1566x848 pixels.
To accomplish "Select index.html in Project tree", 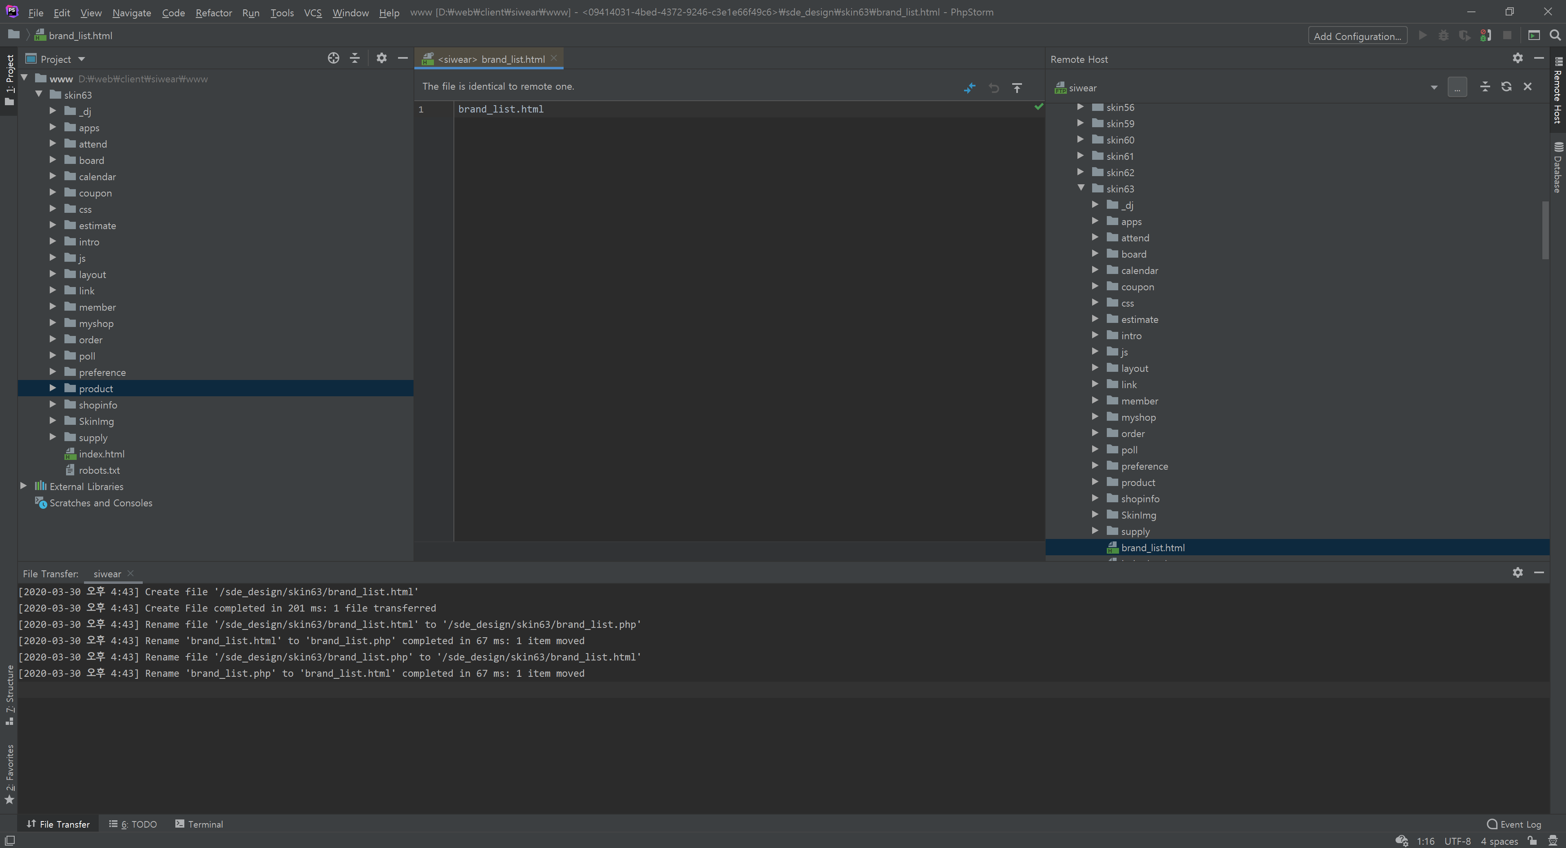I will pyautogui.click(x=102, y=454).
